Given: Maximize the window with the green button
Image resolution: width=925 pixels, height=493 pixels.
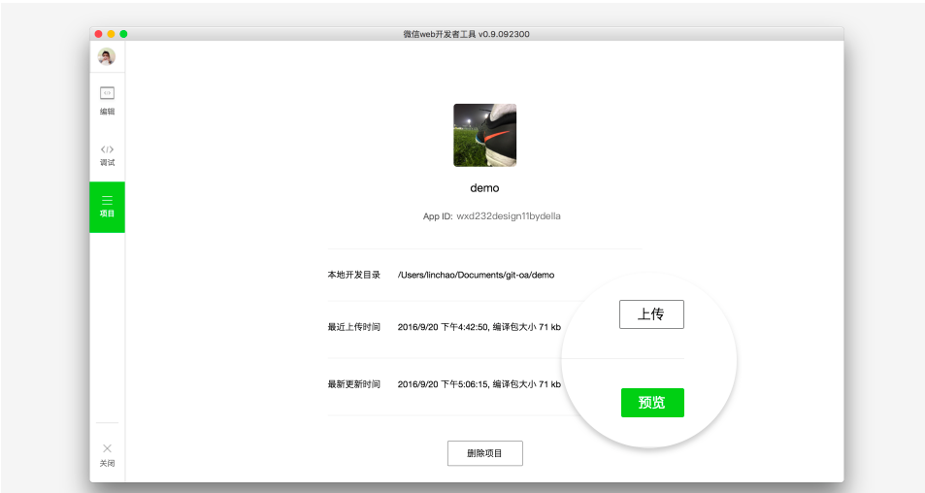Looking at the screenshot, I should coord(123,34).
